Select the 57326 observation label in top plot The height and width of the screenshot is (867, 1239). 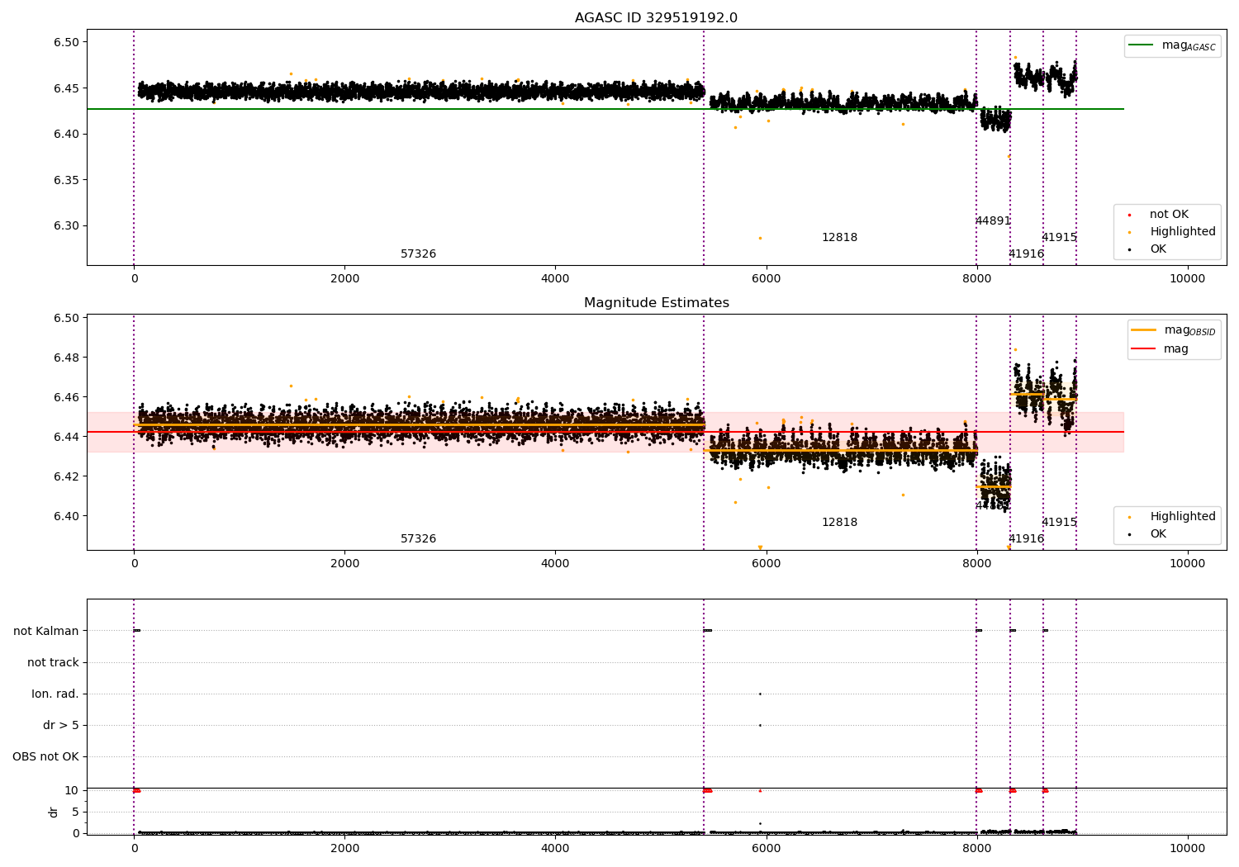click(x=418, y=254)
